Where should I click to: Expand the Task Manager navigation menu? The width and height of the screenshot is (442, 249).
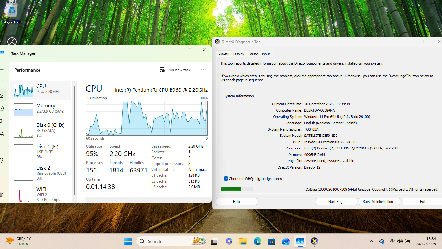point(3,69)
